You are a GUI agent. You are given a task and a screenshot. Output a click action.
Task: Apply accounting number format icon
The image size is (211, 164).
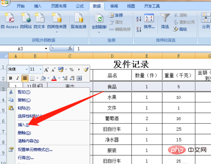(61, 69)
